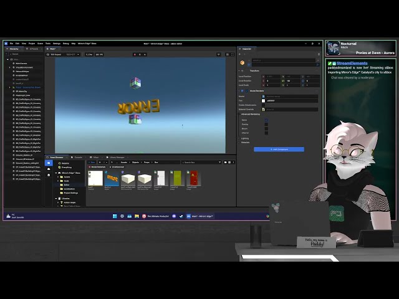Screen dimensions: 399x299
Task: Click the orange model object icon in Inspector
Action: tap(243, 62)
